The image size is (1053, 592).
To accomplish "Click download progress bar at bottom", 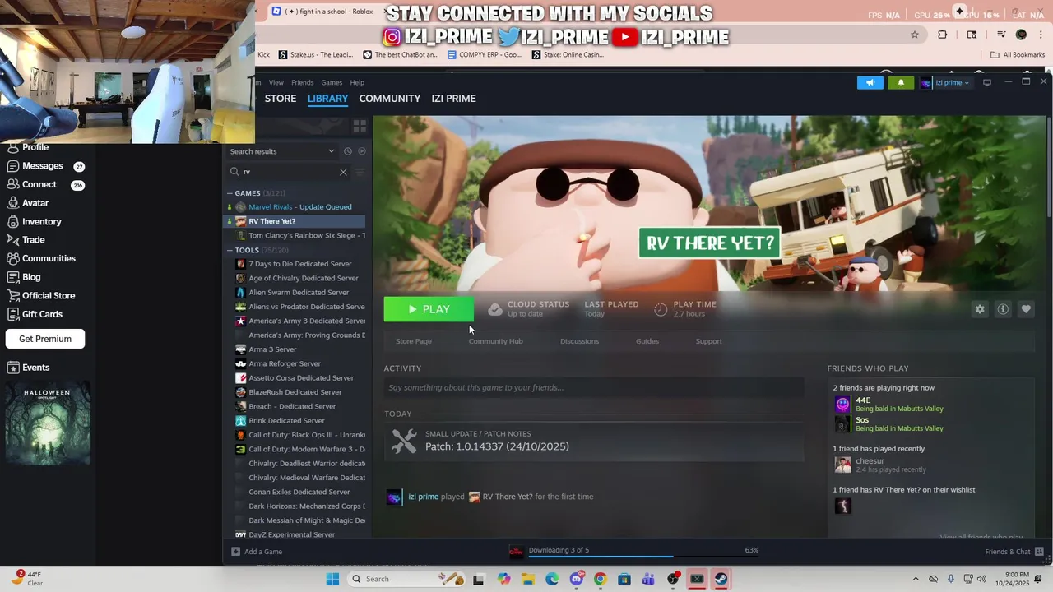I will click(642, 555).
